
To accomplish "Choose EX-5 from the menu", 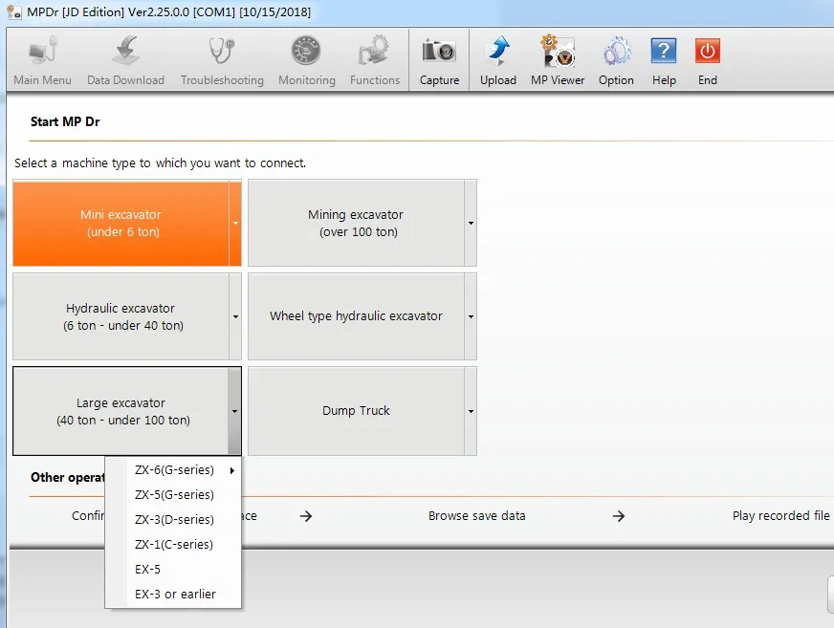I will [173, 569].
